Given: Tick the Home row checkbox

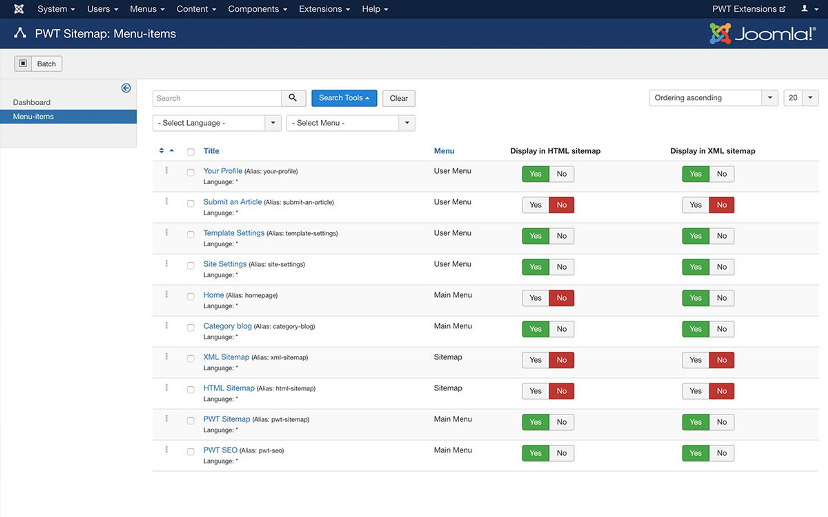Looking at the screenshot, I should (x=190, y=297).
